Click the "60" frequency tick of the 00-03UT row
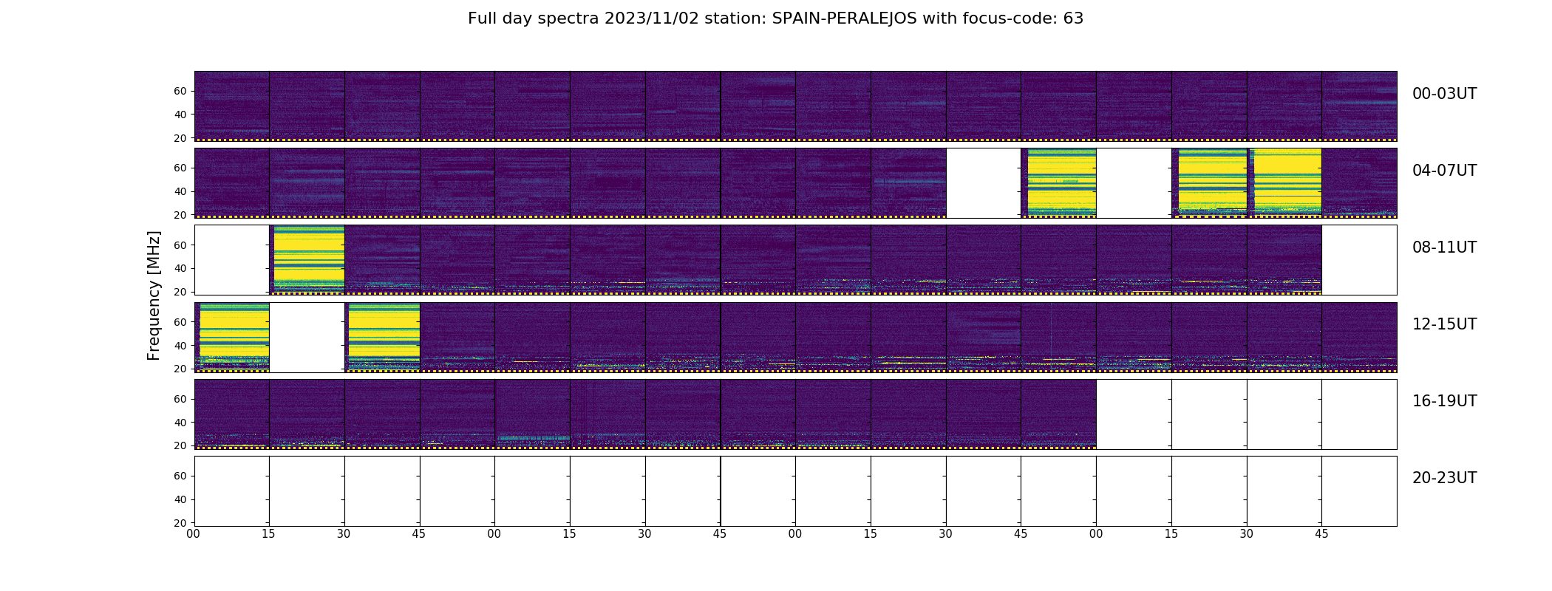 click(180, 91)
